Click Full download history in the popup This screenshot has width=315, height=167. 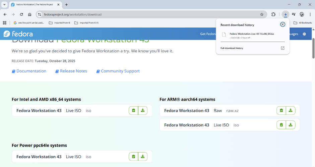(232, 48)
